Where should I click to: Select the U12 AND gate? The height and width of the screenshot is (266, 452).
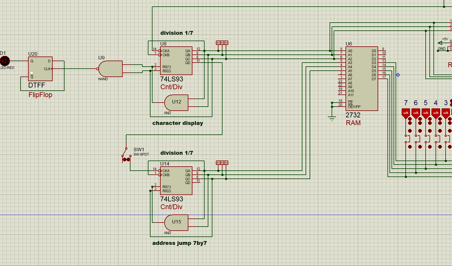[x=176, y=103]
